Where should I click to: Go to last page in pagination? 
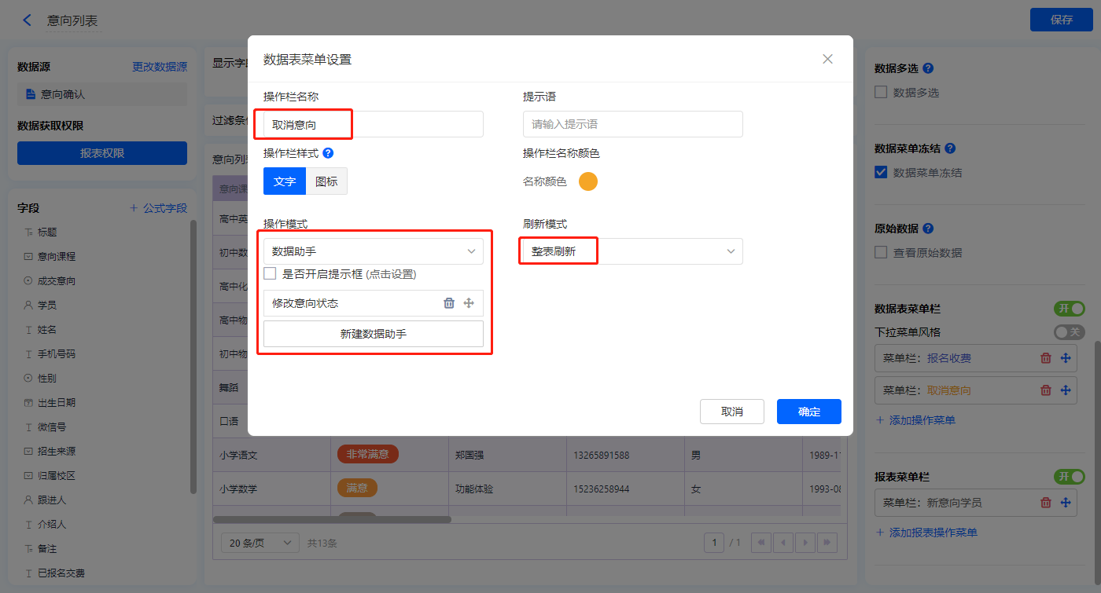[x=827, y=542]
